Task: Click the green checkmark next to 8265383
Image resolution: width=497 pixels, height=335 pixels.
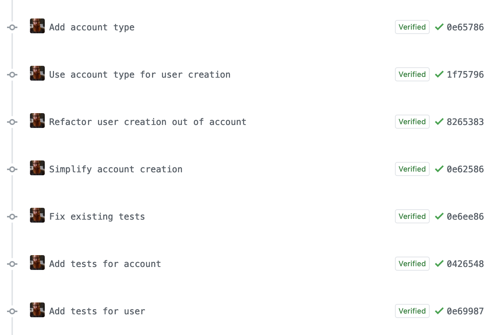Action: point(439,122)
